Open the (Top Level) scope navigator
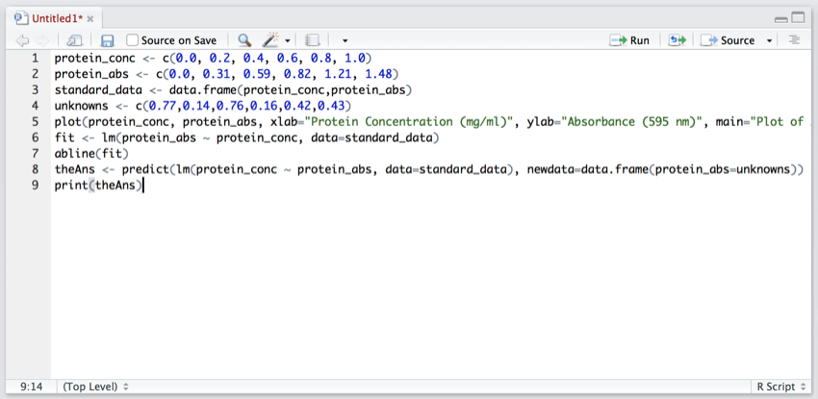The width and height of the screenshot is (818, 399). 96,387
